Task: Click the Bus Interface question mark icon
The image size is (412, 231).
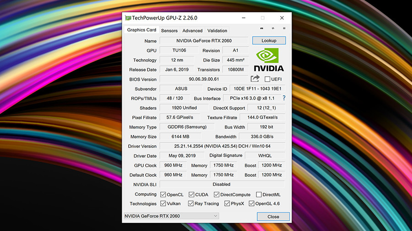Action: click(284, 98)
